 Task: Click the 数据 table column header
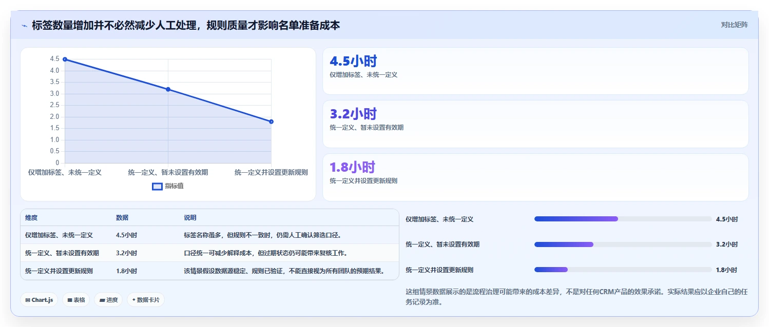point(122,218)
